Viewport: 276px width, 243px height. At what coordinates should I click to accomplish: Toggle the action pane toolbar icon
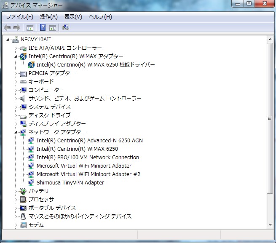[53, 28]
